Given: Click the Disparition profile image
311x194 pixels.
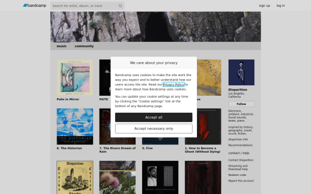Looking at the screenshot, I should click(x=241, y=72).
